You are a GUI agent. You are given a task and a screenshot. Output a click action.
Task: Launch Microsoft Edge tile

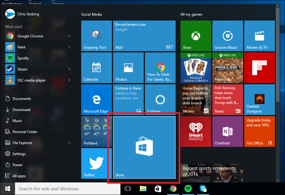(x=97, y=100)
